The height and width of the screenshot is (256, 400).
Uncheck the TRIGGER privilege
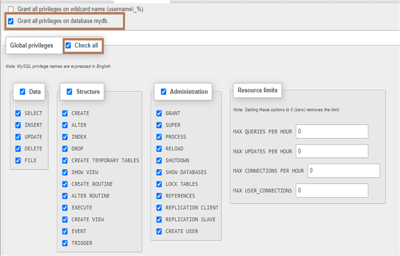(65, 243)
